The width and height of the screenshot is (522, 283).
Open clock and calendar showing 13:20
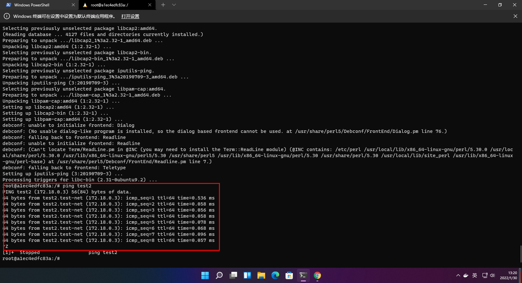(x=509, y=275)
